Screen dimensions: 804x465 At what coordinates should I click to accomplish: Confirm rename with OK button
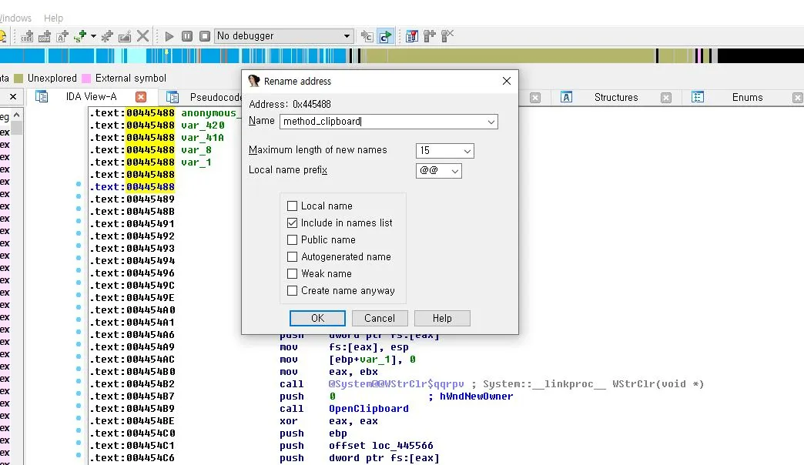tap(317, 319)
